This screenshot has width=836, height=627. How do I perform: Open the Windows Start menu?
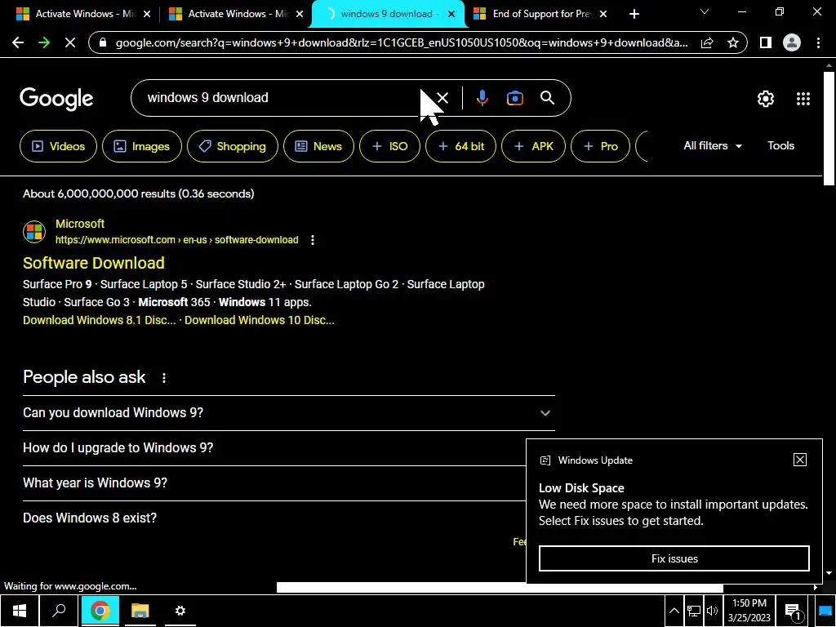click(x=20, y=611)
